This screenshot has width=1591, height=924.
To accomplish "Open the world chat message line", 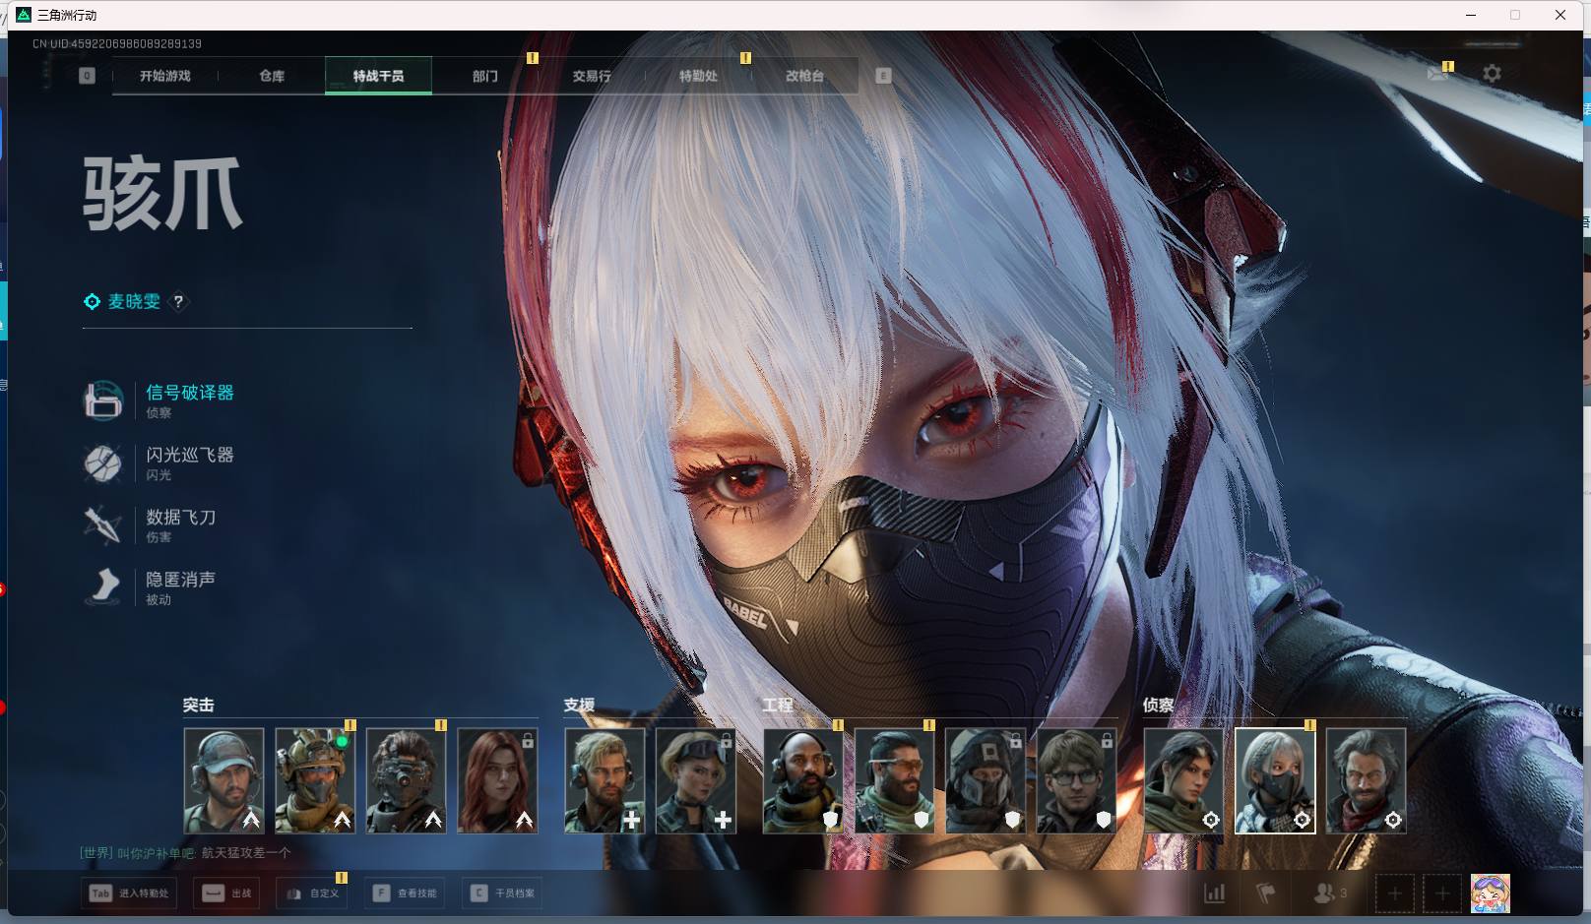I will (185, 853).
